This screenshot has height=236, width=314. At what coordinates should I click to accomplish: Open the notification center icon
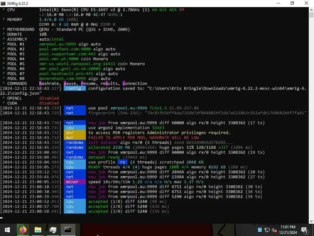pyautogui.click(x=304, y=230)
